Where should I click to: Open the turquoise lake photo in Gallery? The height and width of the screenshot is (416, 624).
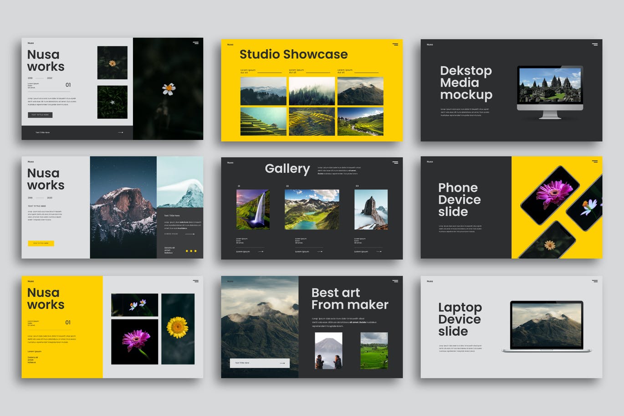coord(312,209)
